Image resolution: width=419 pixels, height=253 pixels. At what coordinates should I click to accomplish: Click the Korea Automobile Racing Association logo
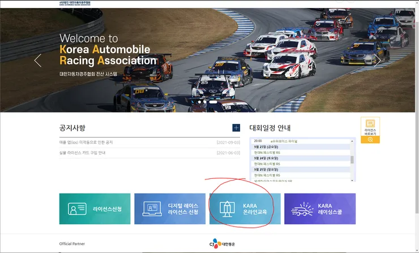tap(75, 3)
